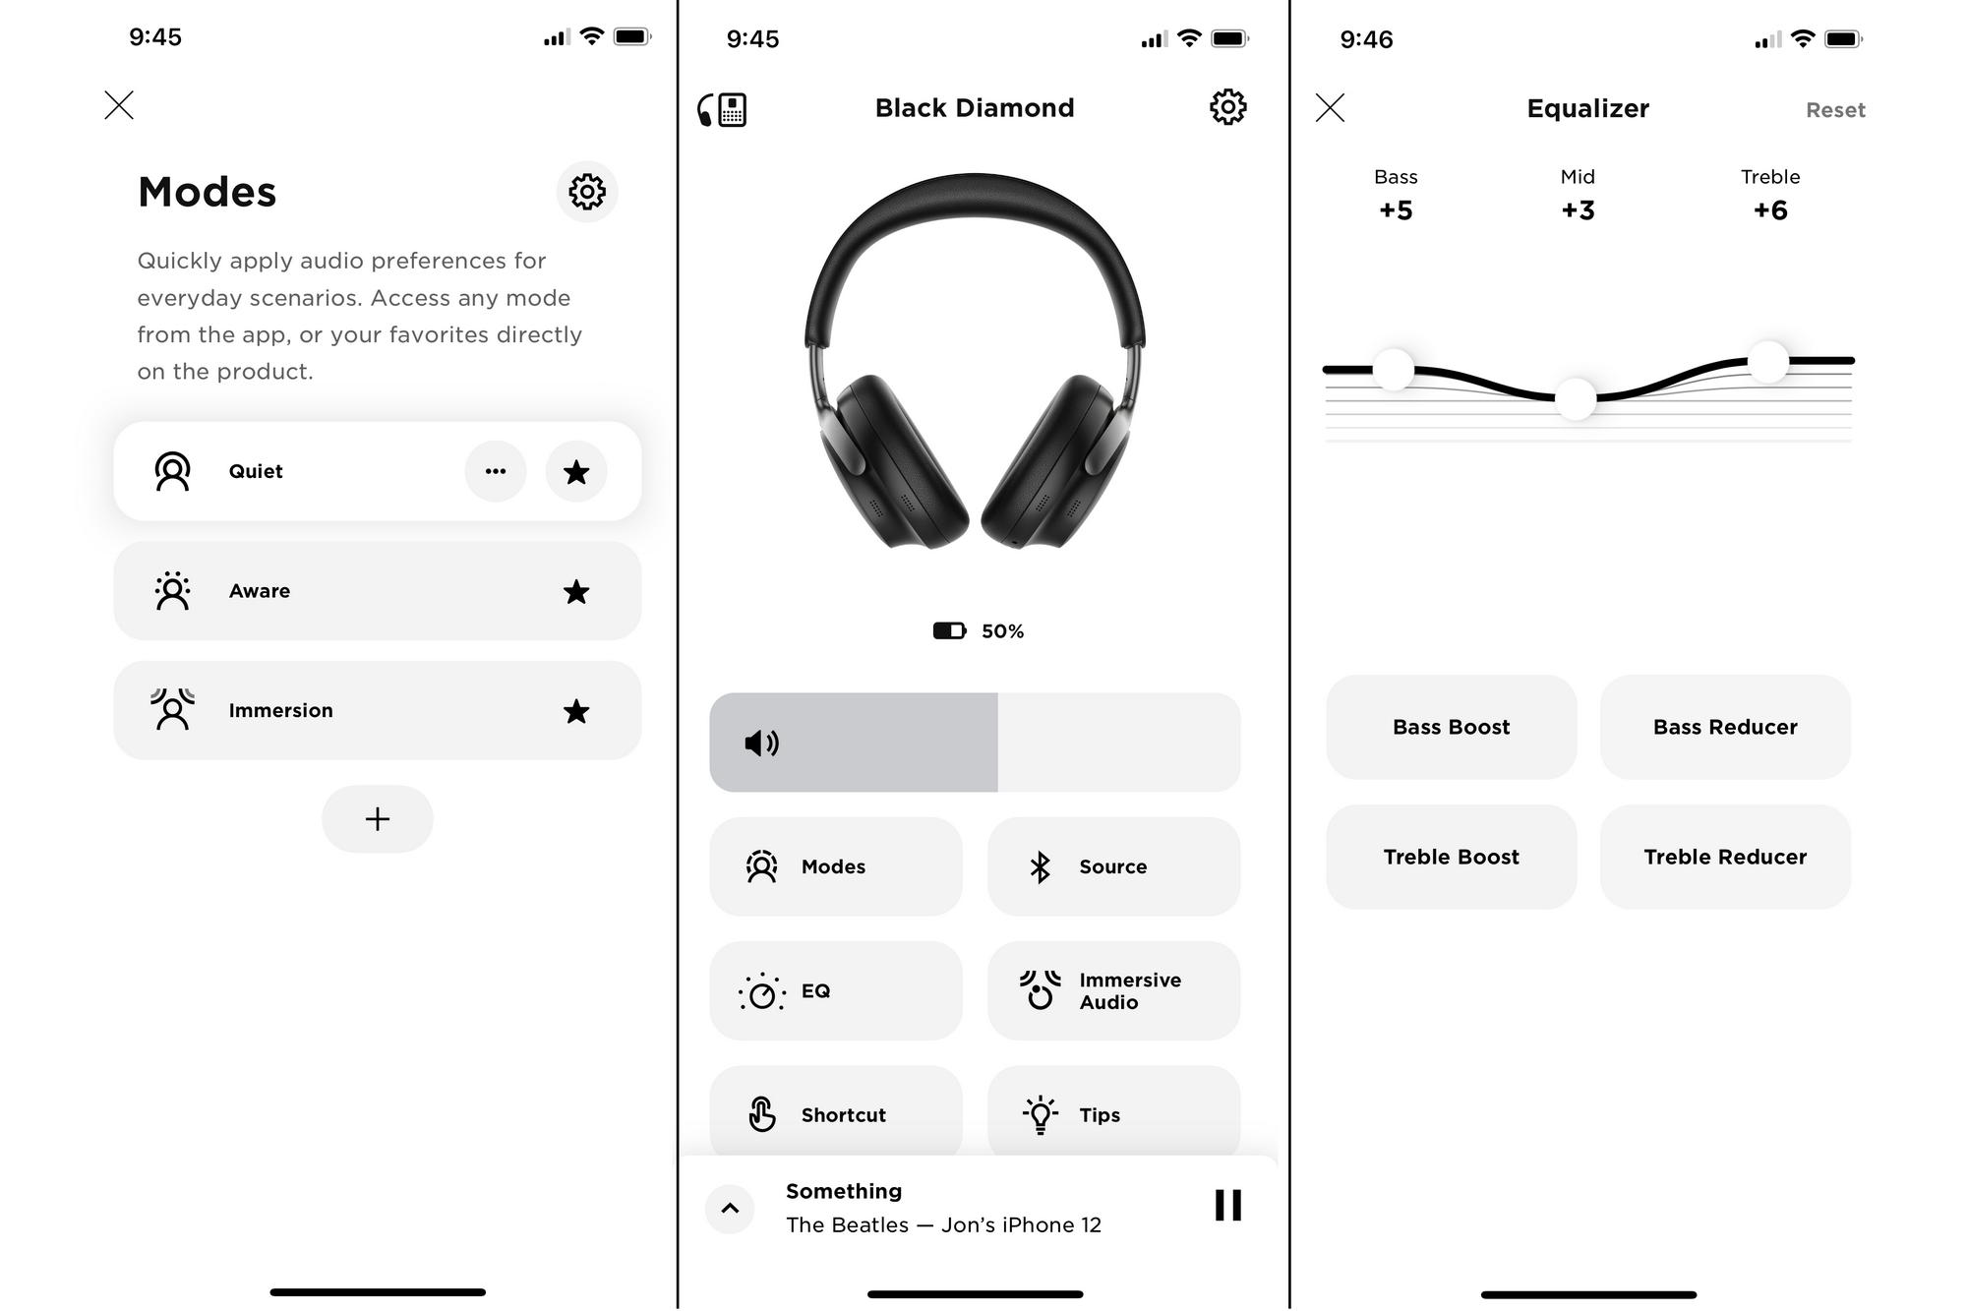
Task: Drag the Mid EQ slider
Action: 1577,395
